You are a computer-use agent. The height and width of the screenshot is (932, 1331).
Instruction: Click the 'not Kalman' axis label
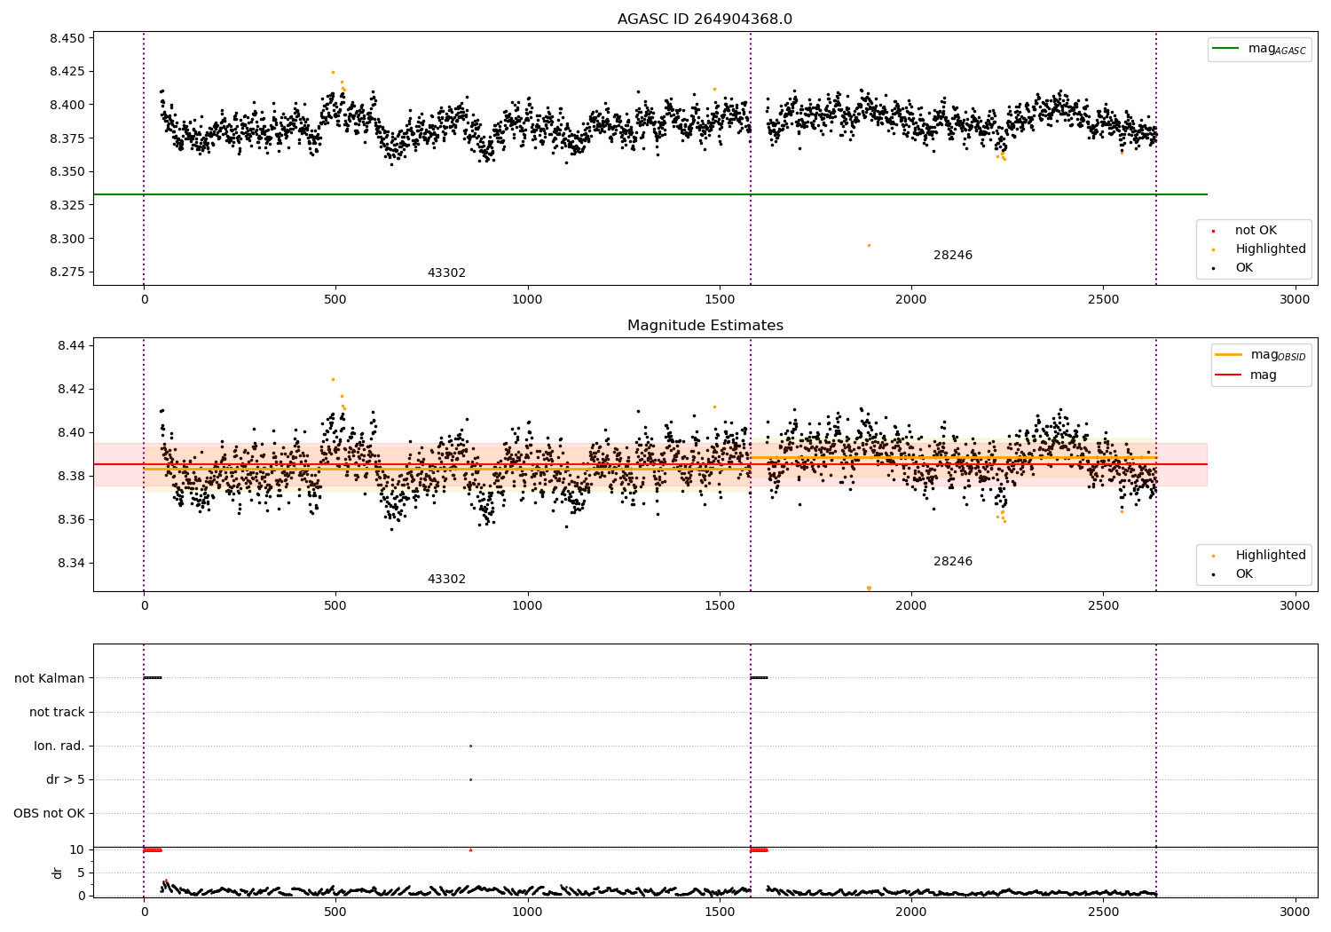point(50,678)
